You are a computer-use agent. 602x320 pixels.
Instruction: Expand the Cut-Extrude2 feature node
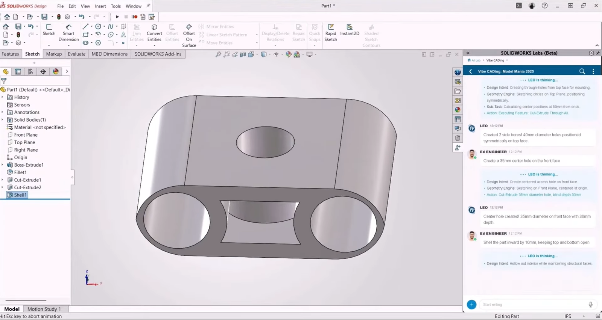pos(3,187)
